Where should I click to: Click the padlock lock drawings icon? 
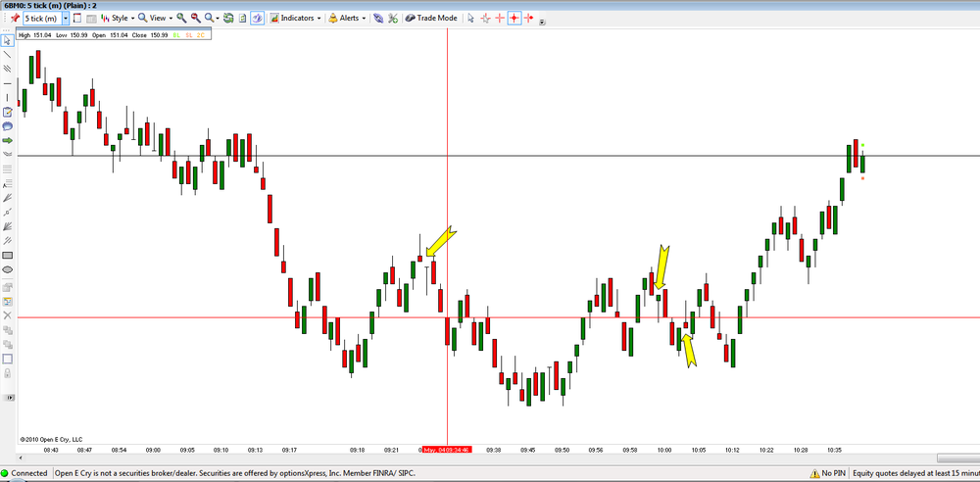pos(8,373)
